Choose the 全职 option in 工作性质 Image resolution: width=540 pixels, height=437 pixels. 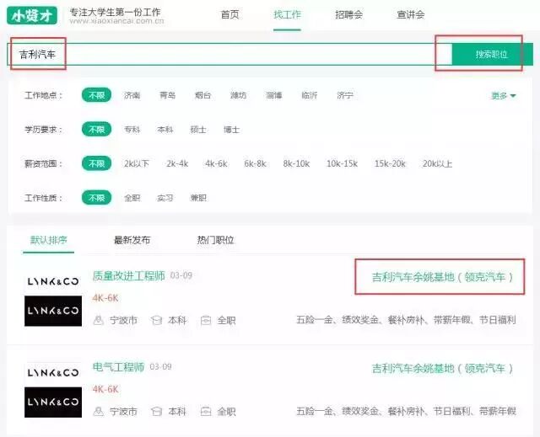pyautogui.click(x=132, y=198)
